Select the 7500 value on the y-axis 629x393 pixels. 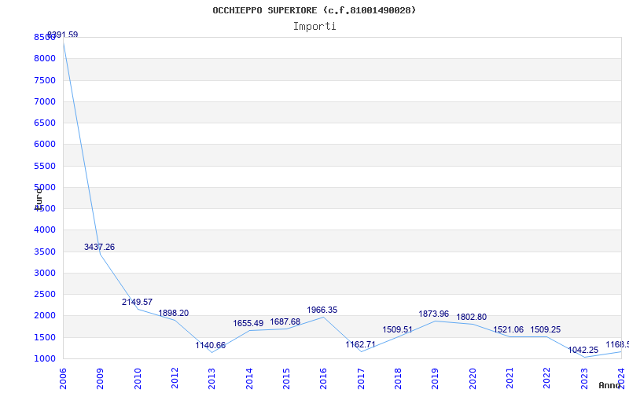tap(44, 80)
